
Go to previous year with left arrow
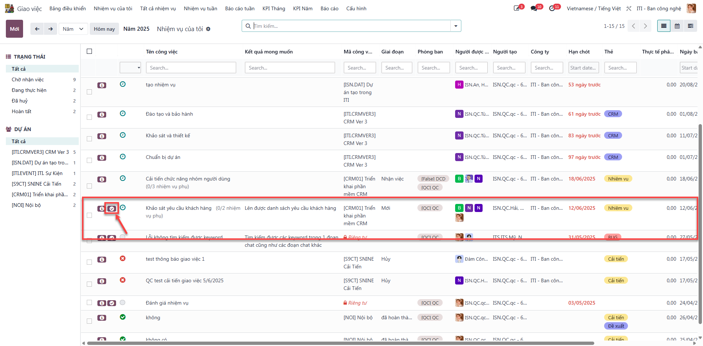[37, 29]
